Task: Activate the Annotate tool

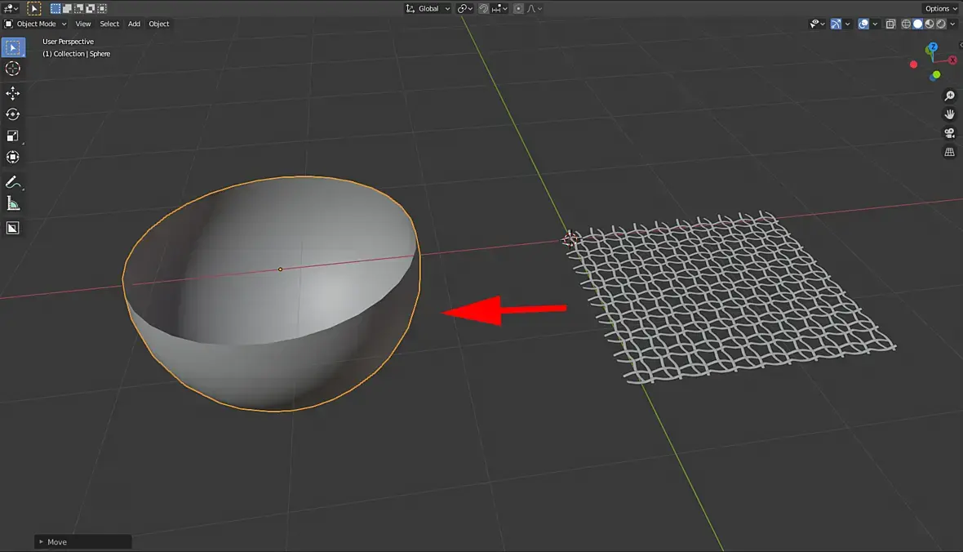Action: [13, 182]
